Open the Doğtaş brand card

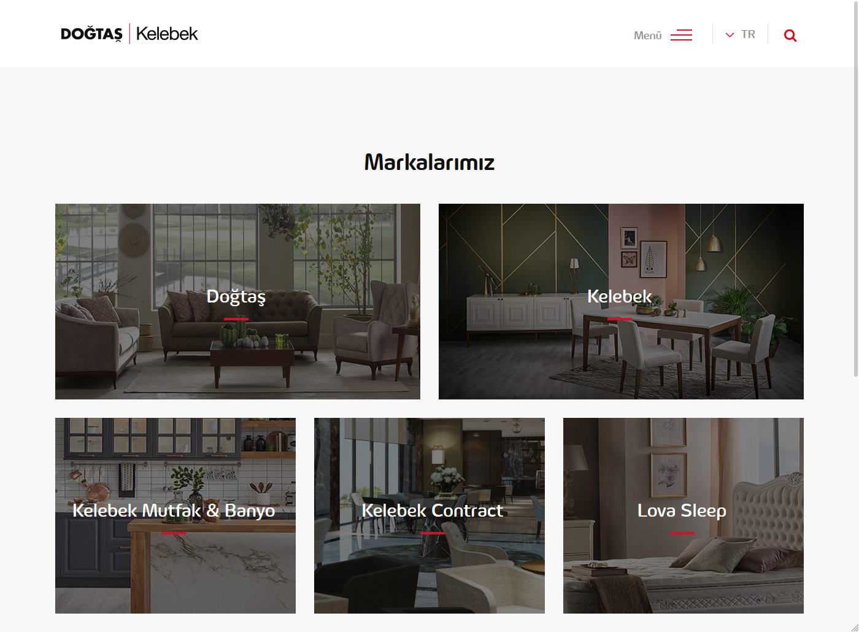(237, 301)
